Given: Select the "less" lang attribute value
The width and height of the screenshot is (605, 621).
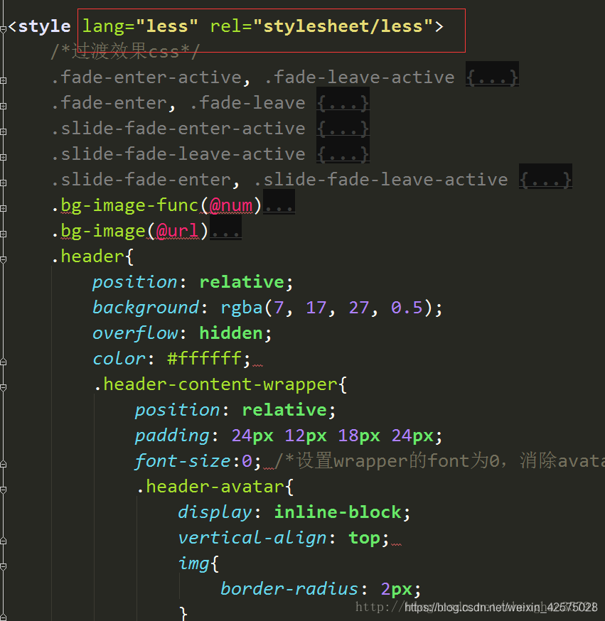Looking at the screenshot, I should (167, 26).
